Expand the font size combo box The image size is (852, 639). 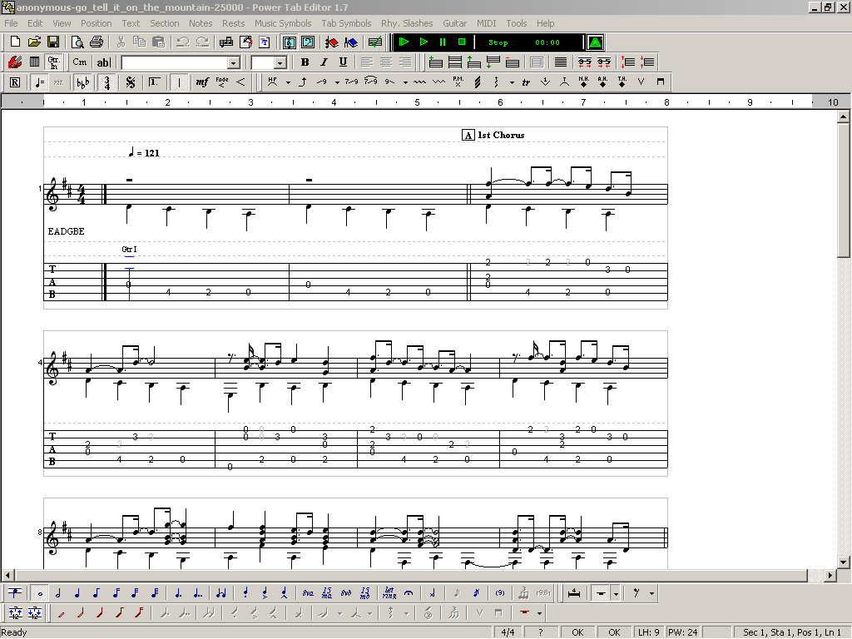[x=280, y=62]
